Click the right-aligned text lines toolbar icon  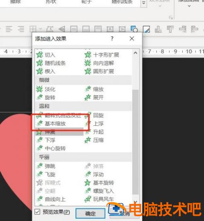point(21,29)
